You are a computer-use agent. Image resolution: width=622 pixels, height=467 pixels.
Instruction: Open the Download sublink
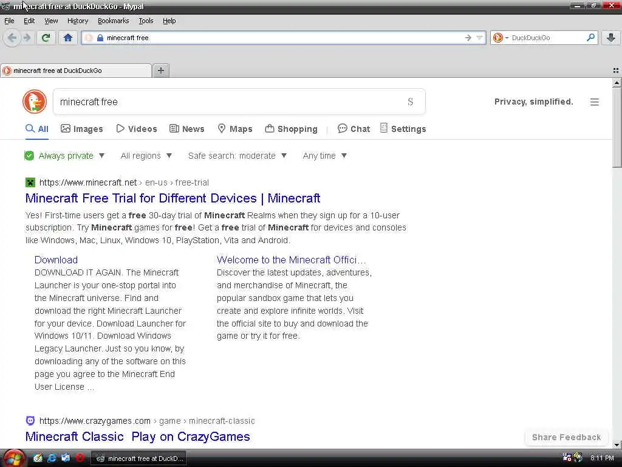pyautogui.click(x=56, y=260)
